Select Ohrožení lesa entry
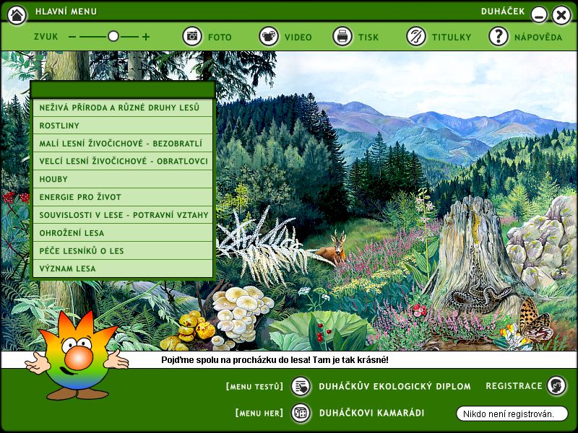Screen dimensions: 578x433 (123, 232)
